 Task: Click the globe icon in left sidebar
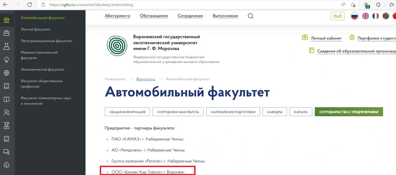[6, 73]
